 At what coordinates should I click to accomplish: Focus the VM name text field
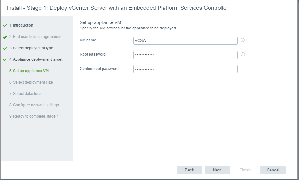coord(185,40)
